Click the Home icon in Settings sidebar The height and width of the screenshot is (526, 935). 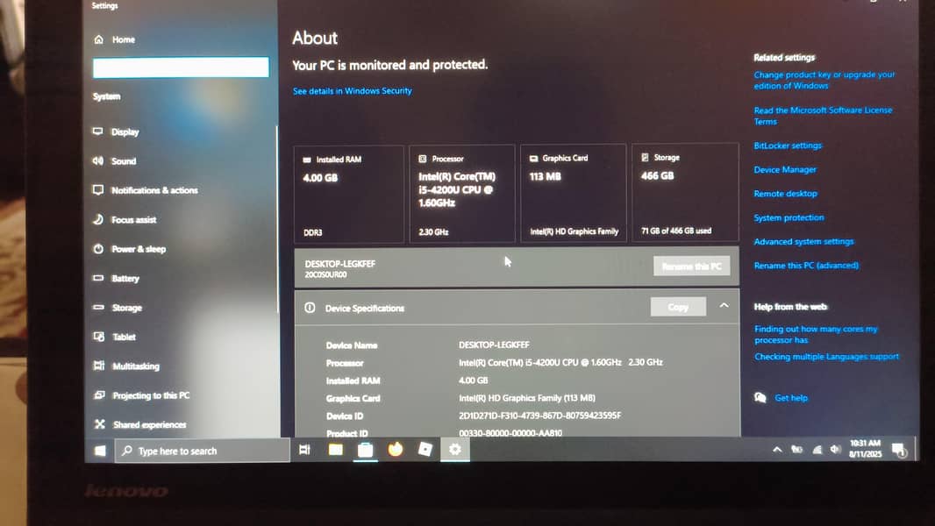[x=101, y=39]
